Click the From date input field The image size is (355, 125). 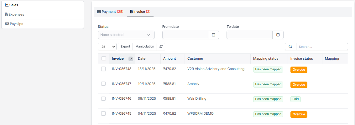tap(185, 35)
